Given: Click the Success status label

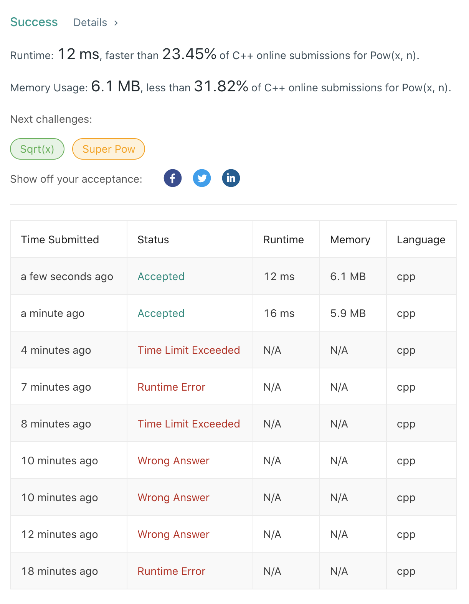Looking at the screenshot, I should [34, 22].
